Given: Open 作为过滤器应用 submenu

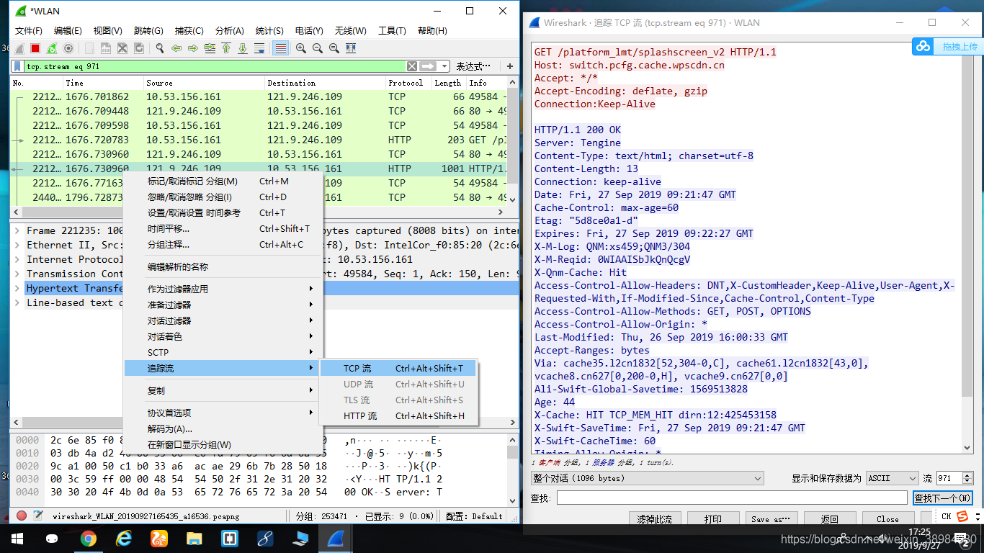Looking at the screenshot, I should [222, 289].
